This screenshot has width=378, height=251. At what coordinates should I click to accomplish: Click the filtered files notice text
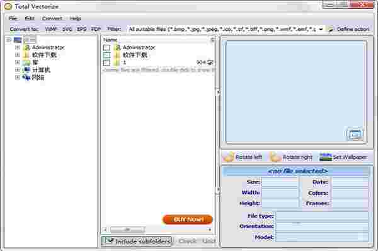[x=159, y=70]
